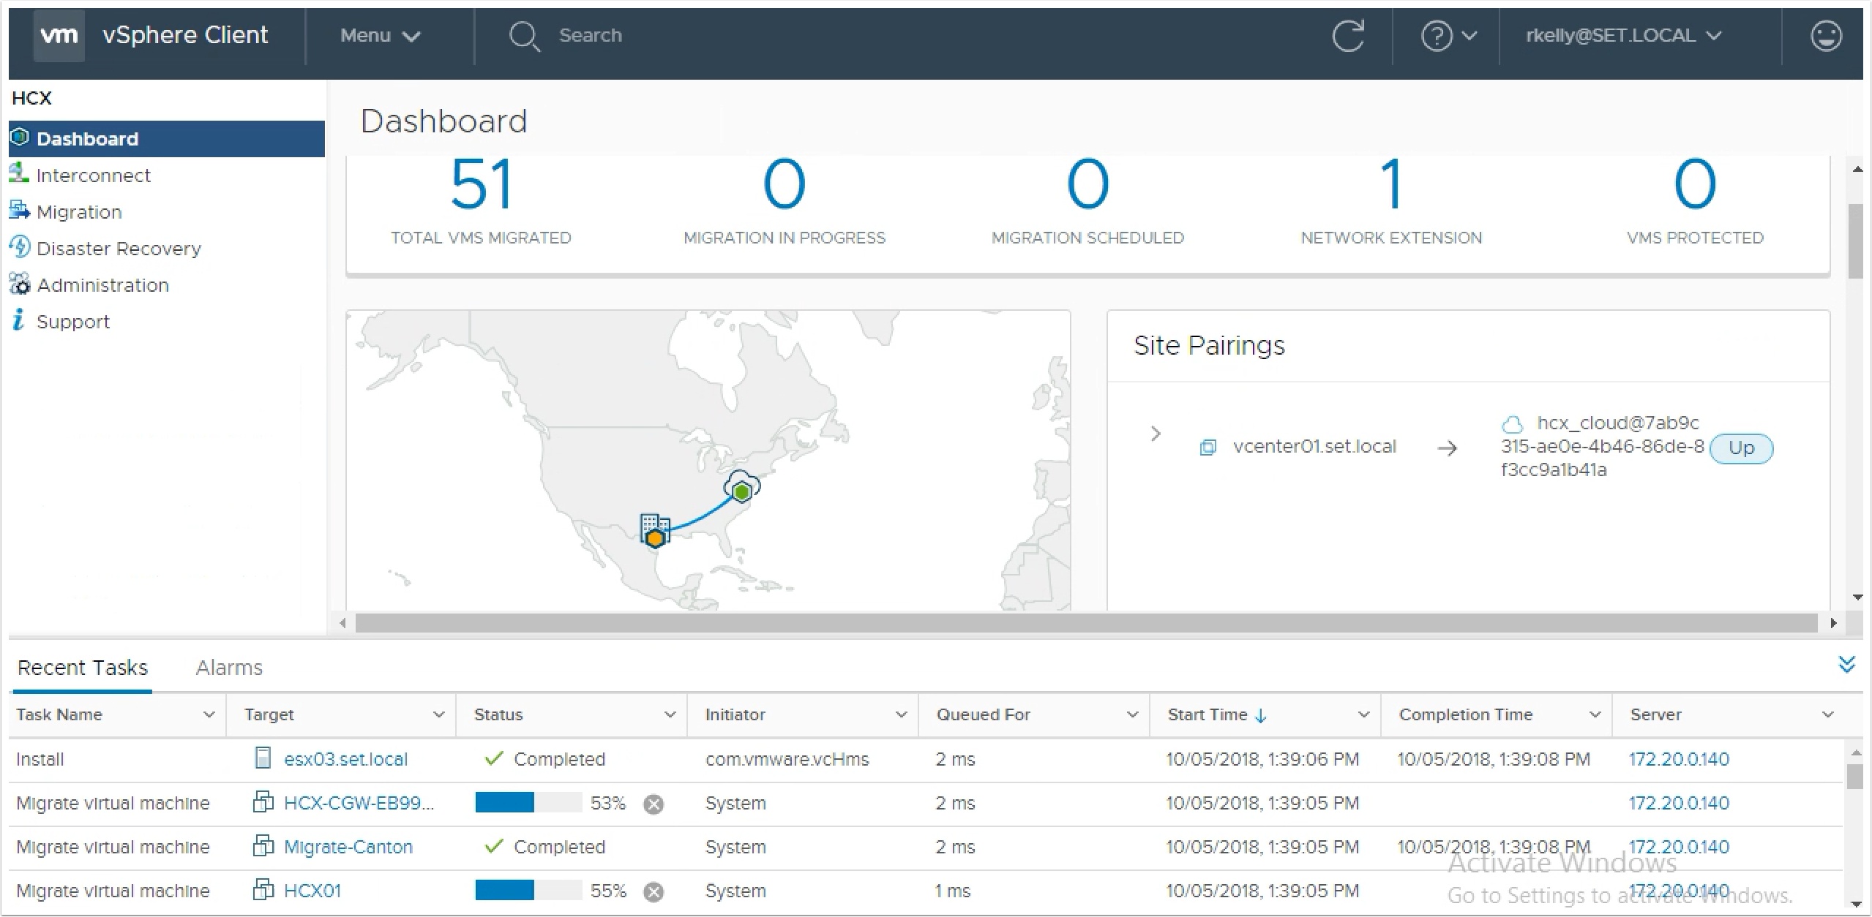Cancel the HCX01 migration task
Screen dimensions: 1872x917
pyautogui.click(x=653, y=892)
